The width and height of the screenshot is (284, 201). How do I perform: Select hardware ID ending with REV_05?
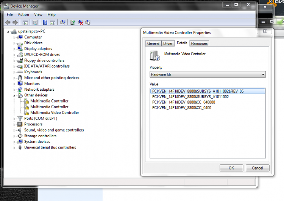point(208,91)
